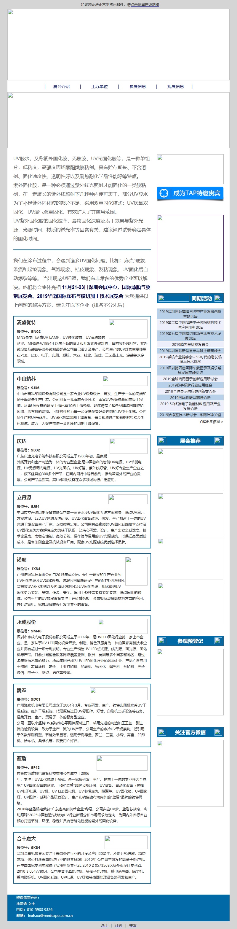The image size is (237, 929).
Task: Click the 成为TAP特邀贵宾 button
Action: pyautogui.click(x=190, y=193)
